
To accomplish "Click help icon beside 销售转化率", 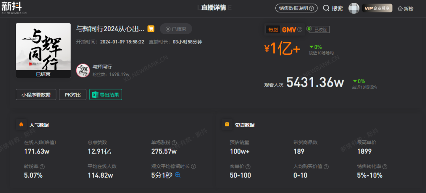I will point(385,166).
